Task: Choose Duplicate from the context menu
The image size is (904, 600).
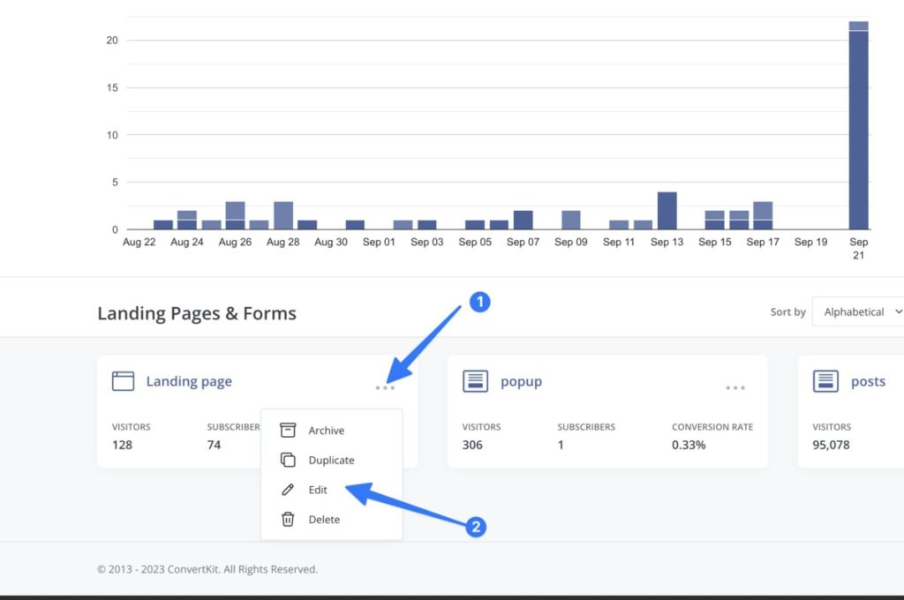Action: [331, 460]
